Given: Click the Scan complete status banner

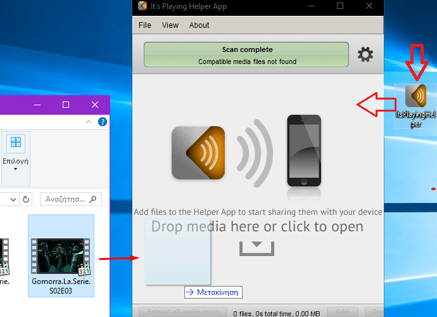Looking at the screenshot, I should [x=246, y=55].
